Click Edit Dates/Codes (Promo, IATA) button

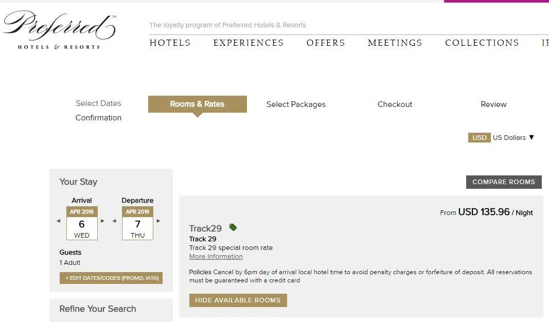(111, 278)
